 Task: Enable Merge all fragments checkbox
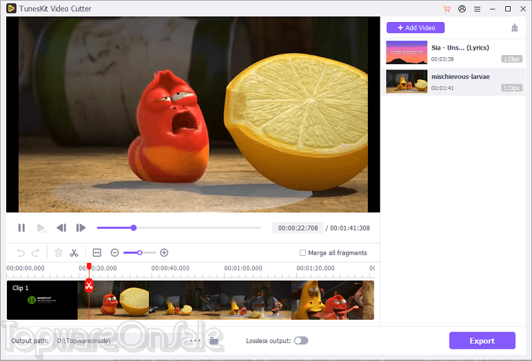pyautogui.click(x=303, y=252)
